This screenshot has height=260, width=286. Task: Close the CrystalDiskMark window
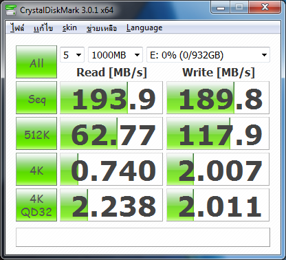265,8
